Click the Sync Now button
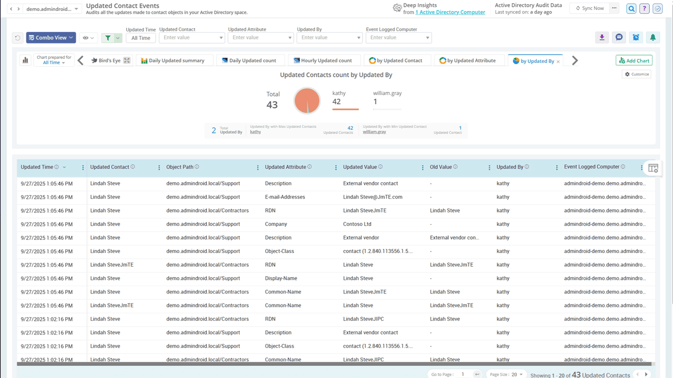The height and width of the screenshot is (378, 673). [589, 8]
